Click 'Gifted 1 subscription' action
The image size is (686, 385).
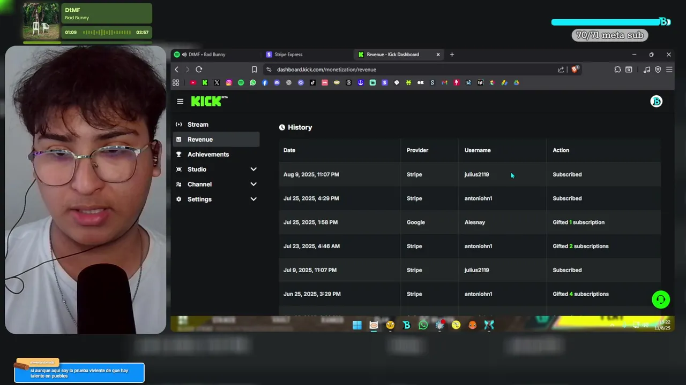tap(579, 222)
